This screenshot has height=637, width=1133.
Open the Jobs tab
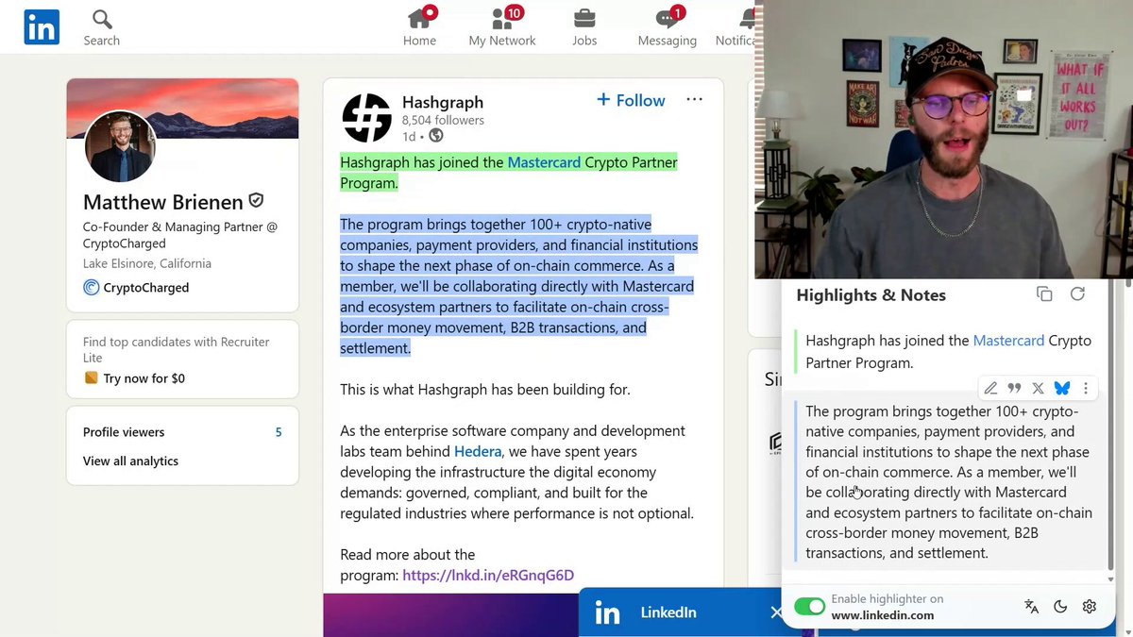click(584, 26)
